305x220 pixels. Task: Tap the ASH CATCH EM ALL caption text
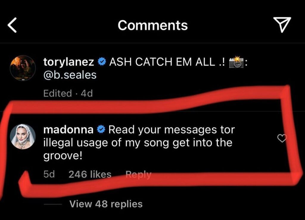pyautogui.click(x=167, y=62)
